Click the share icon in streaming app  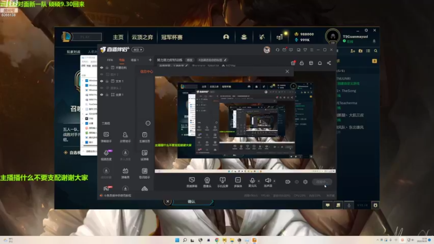329,63
